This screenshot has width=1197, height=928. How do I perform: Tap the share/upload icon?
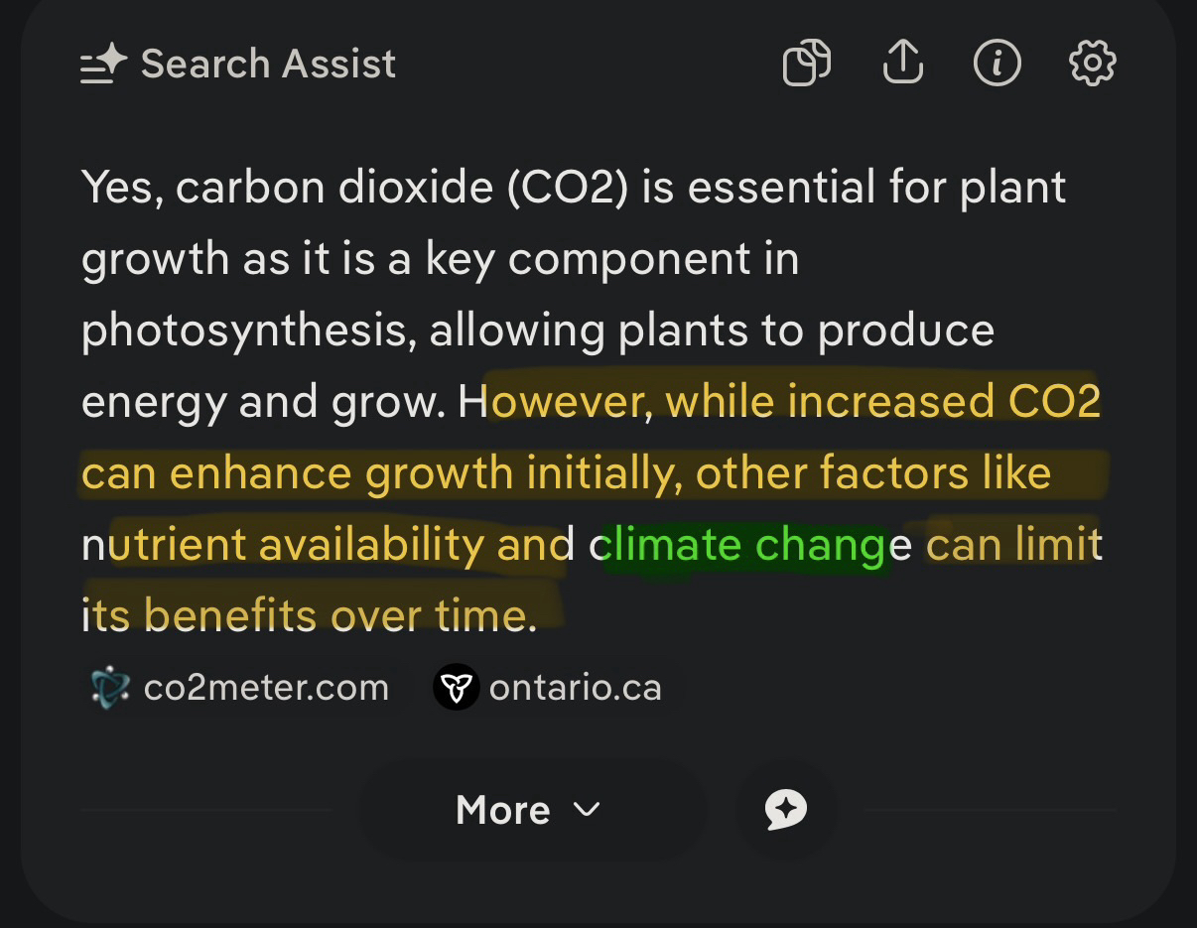(902, 65)
